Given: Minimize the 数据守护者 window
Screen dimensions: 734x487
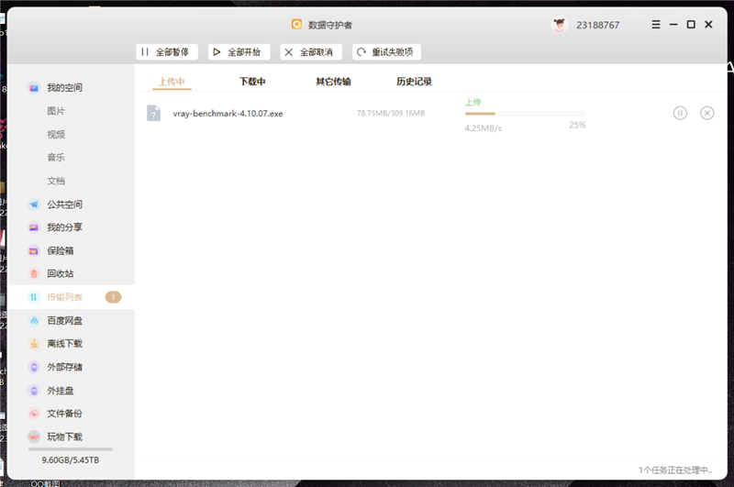Looking at the screenshot, I should coord(673,25).
